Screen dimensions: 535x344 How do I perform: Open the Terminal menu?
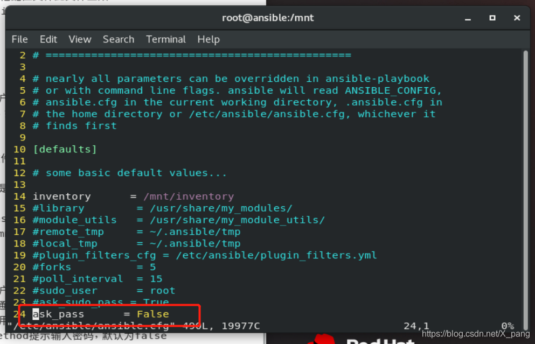click(166, 39)
